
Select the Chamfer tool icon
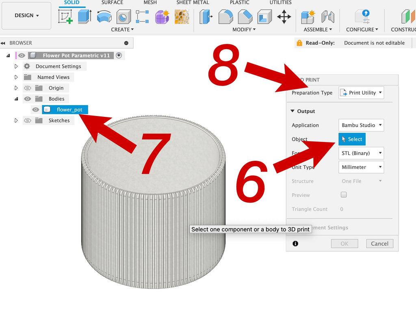245,17
